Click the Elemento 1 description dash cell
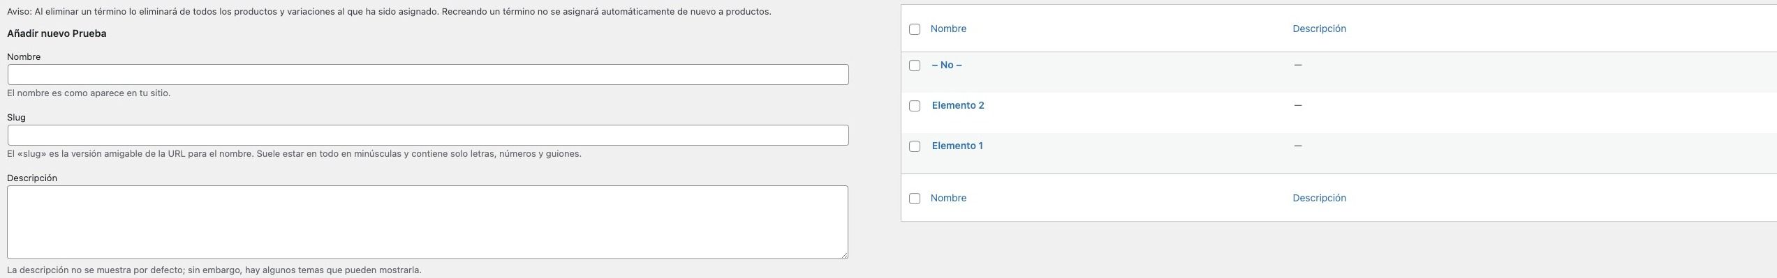 tap(1298, 146)
